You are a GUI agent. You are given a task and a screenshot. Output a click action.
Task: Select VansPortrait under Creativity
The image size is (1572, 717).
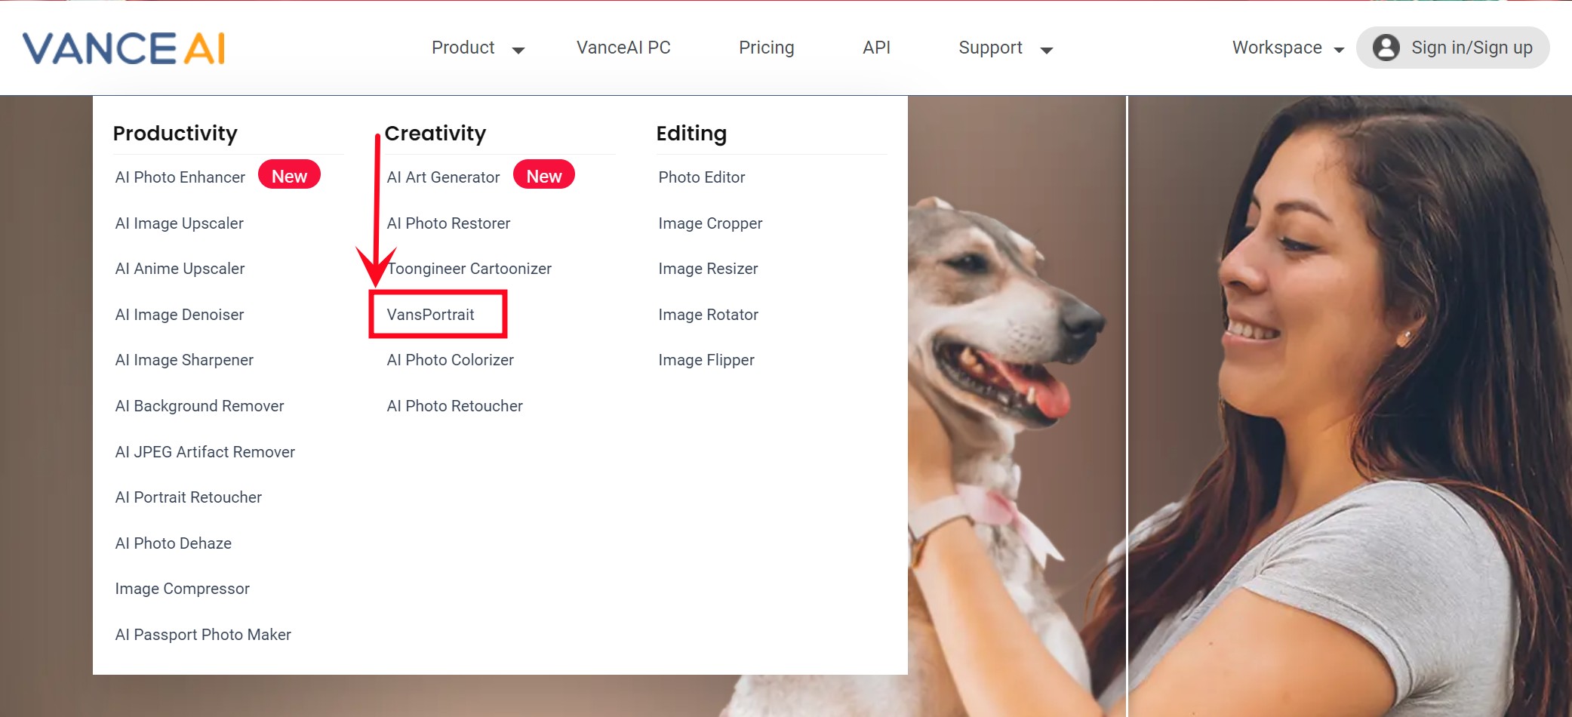[x=431, y=315]
